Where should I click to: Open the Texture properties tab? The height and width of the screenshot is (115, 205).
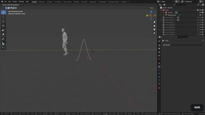coord(159,88)
